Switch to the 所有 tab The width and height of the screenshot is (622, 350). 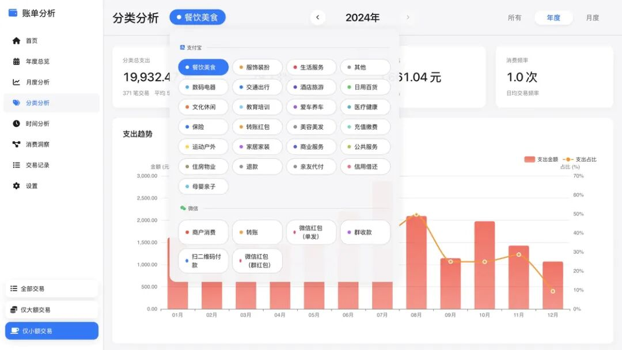(514, 18)
